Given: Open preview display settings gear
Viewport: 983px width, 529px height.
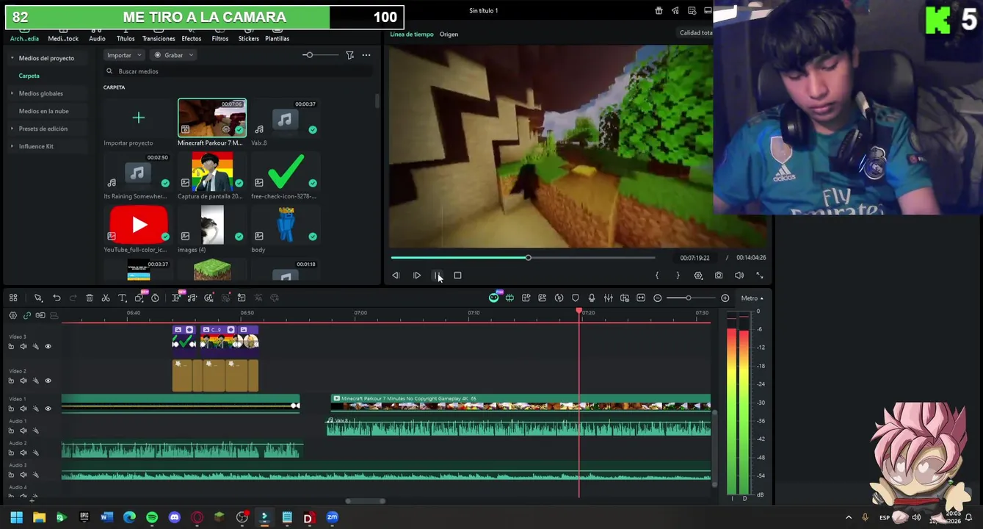Looking at the screenshot, I should (x=698, y=276).
